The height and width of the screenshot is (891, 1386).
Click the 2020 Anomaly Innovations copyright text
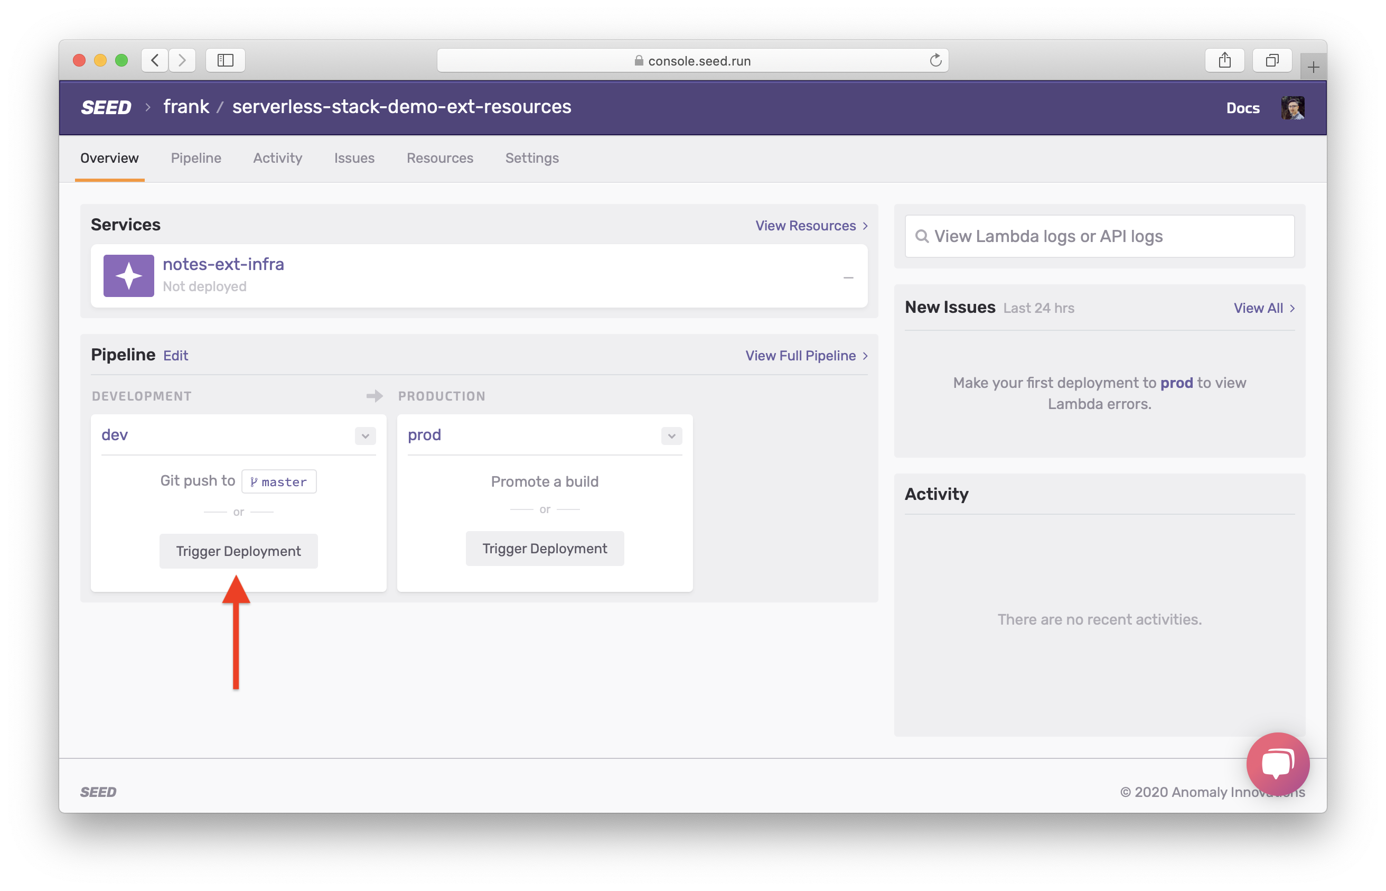pyautogui.click(x=1212, y=792)
